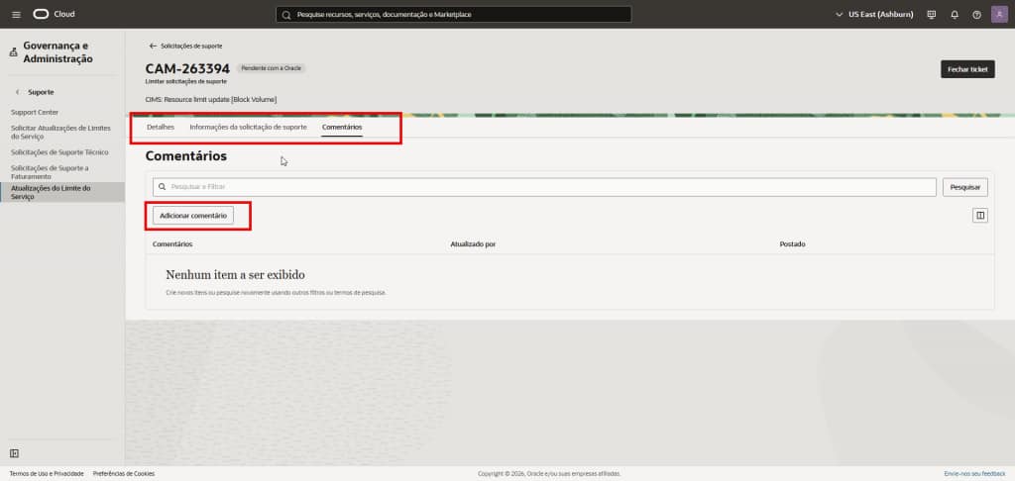Click the Pendente com a Oracle status badge
Viewport: 1015px width, 481px height.
[x=272, y=68]
